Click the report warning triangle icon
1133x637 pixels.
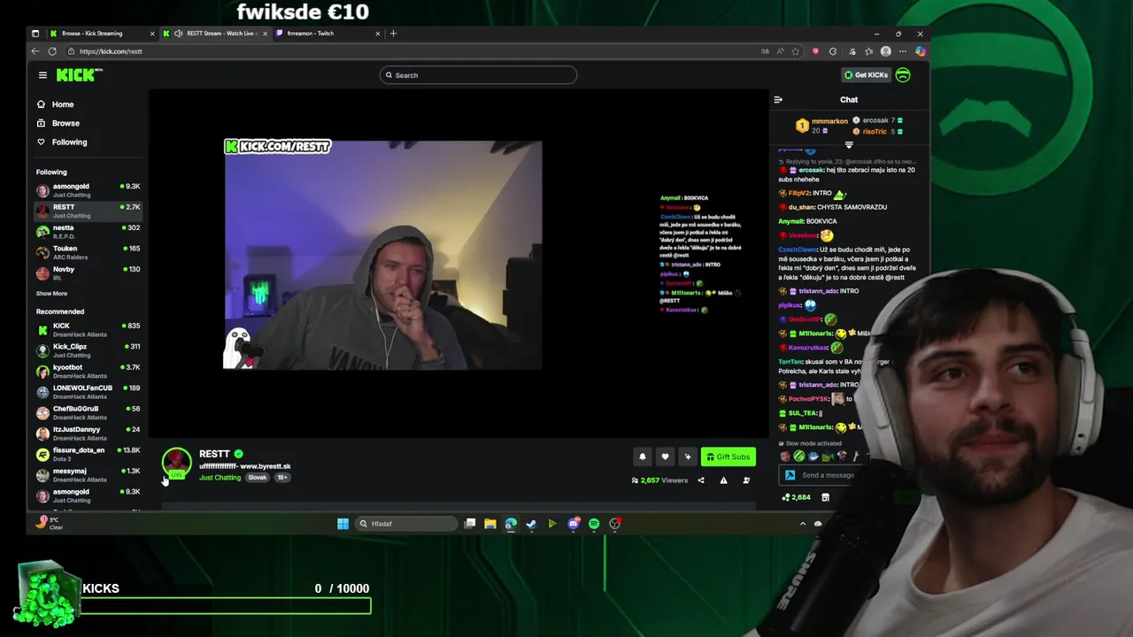(723, 480)
